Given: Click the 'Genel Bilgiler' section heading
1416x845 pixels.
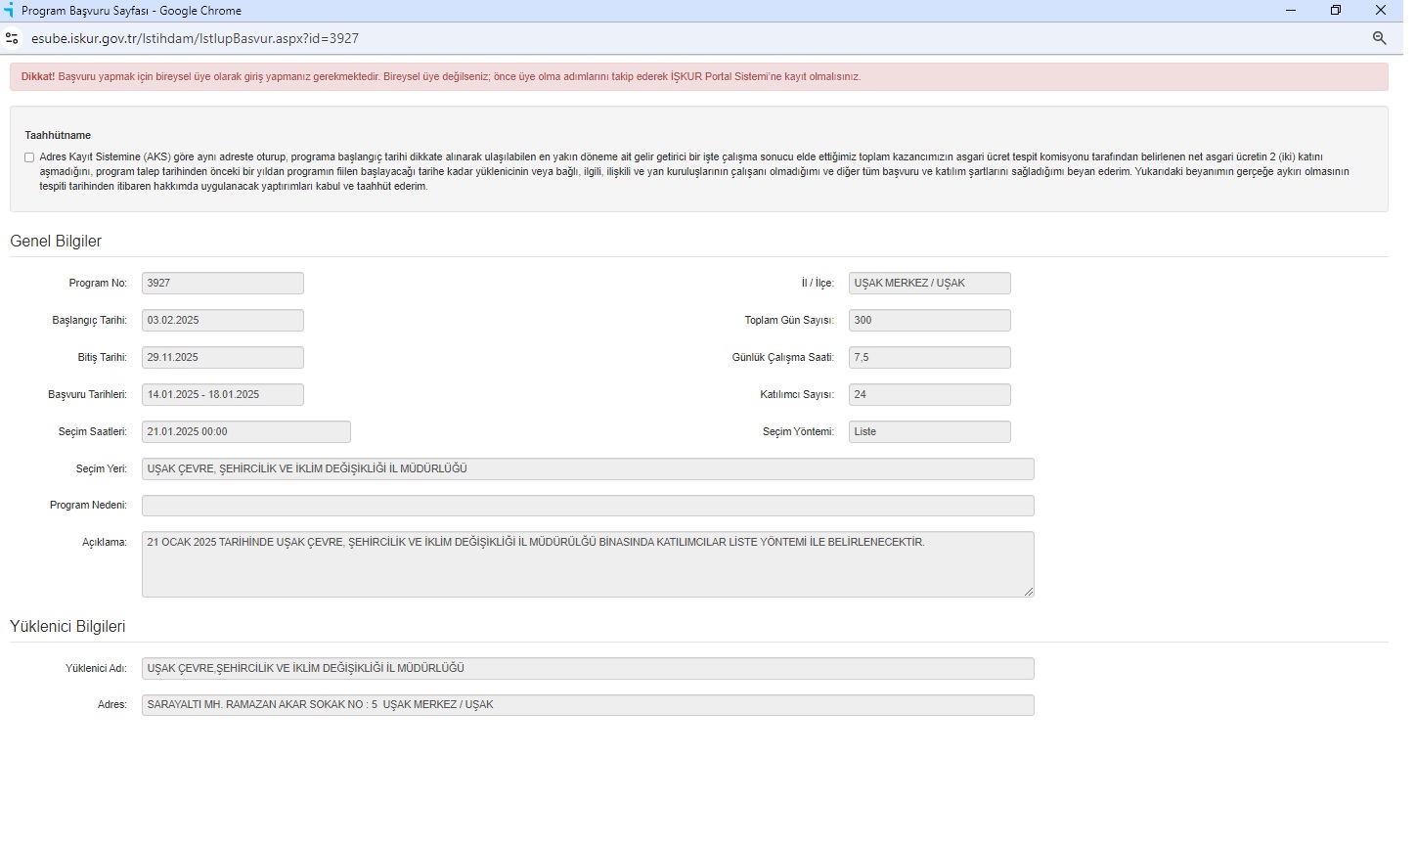Looking at the screenshot, I should [56, 242].
